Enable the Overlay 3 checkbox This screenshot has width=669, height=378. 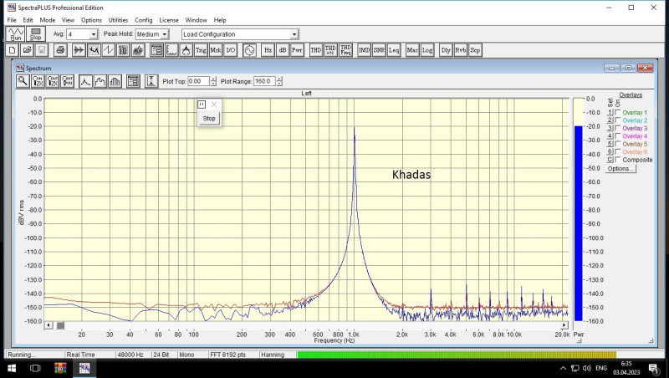[617, 128]
